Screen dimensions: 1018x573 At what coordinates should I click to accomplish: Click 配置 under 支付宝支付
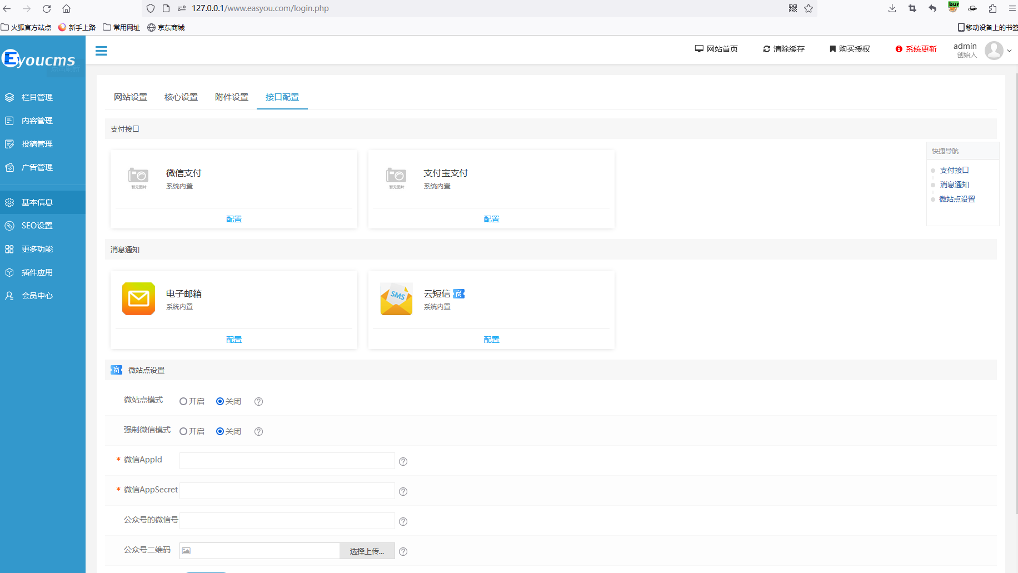click(492, 219)
